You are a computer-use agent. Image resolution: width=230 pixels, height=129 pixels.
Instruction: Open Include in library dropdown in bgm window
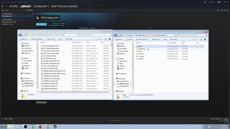click(37, 39)
